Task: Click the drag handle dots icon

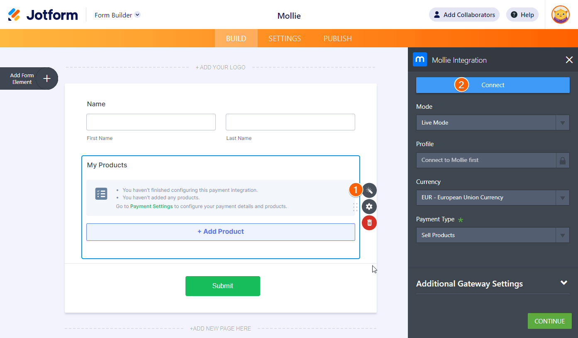Action: click(355, 207)
